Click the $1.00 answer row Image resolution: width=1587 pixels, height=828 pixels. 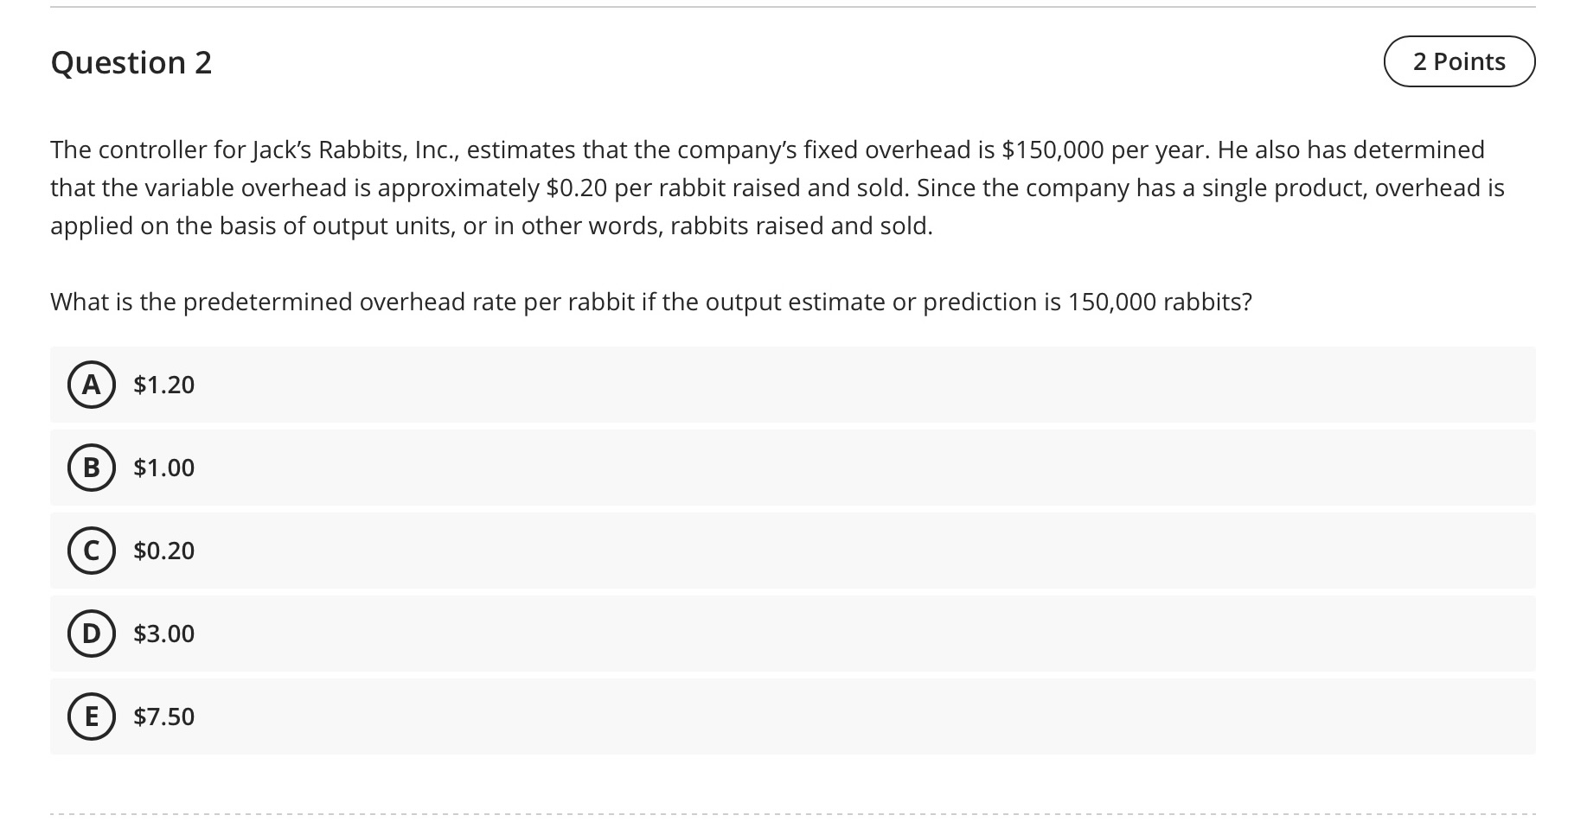519,467
